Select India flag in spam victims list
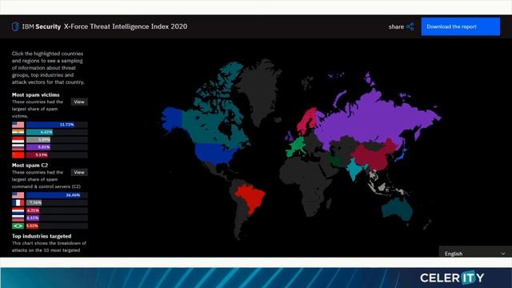 coord(18,132)
